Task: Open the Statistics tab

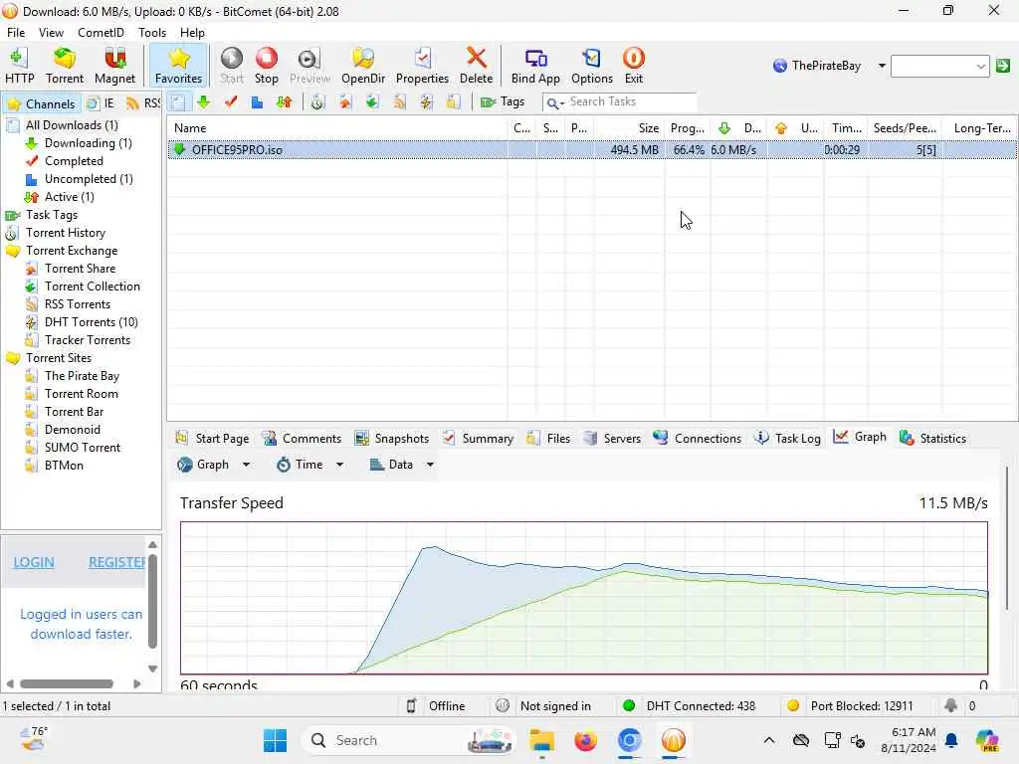Action: coord(932,439)
